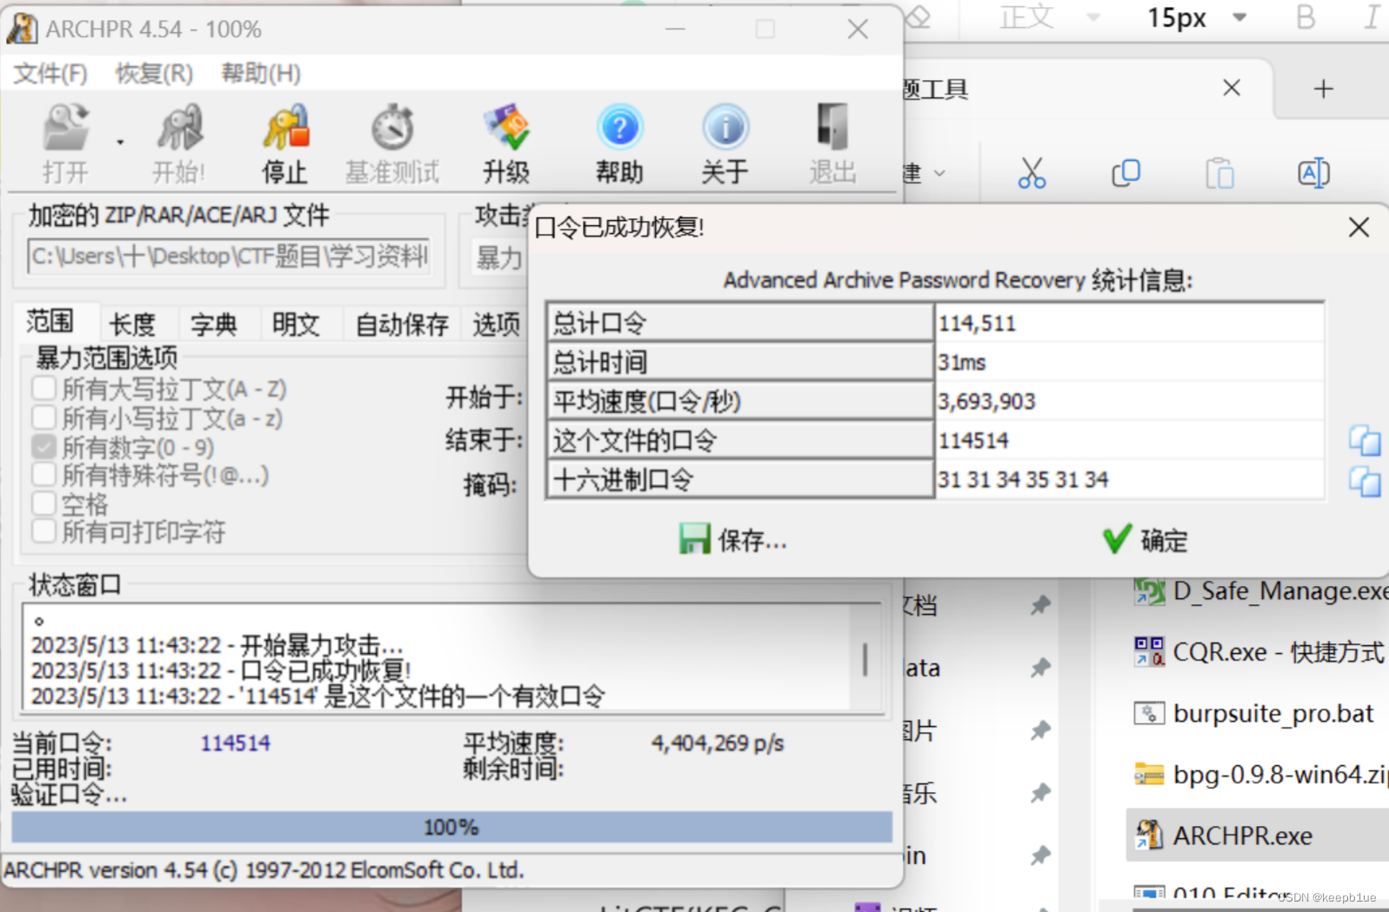Open the 正文 paragraph style dropdown
The image size is (1389, 912).
pos(1049,17)
